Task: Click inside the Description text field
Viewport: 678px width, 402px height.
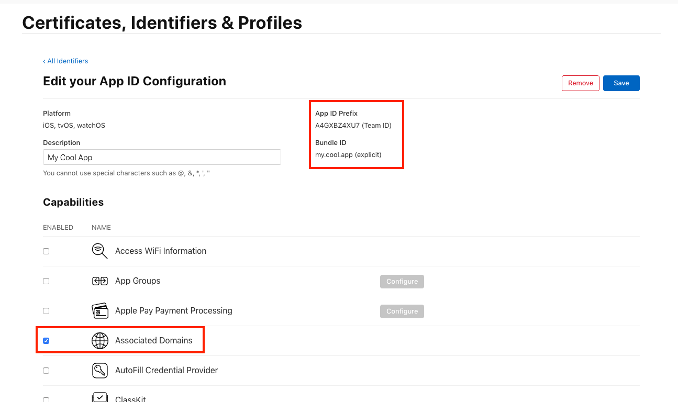Action: coord(161,157)
